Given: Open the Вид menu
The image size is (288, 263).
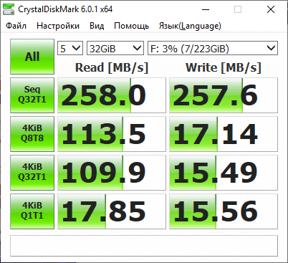Looking at the screenshot, I should 97,26.
